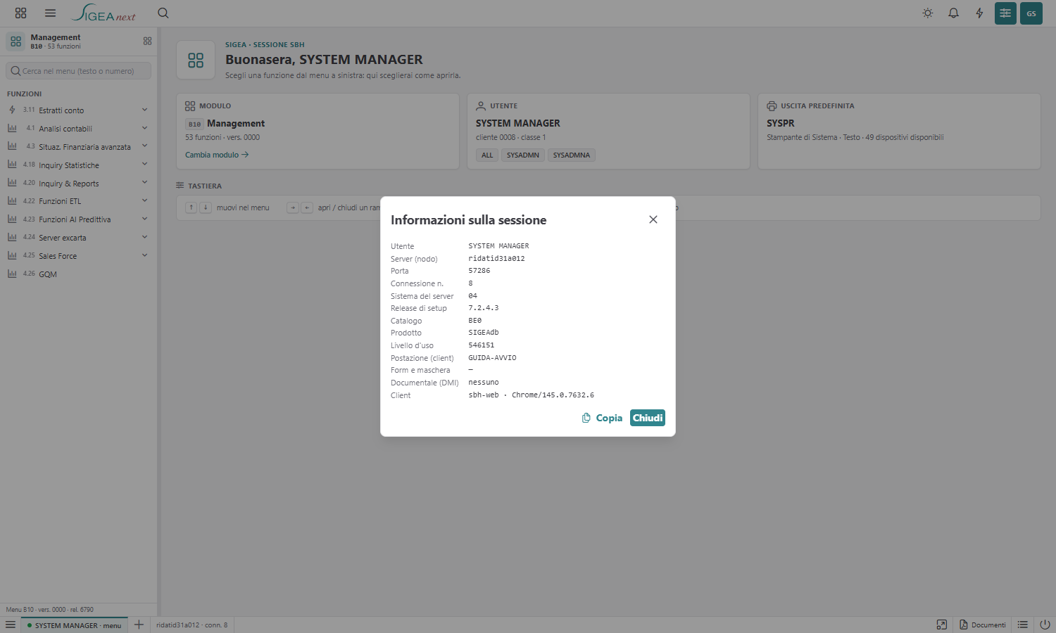The width and height of the screenshot is (1056, 633).
Task: Toggle the light/dark theme sun icon
Action: coord(928,13)
